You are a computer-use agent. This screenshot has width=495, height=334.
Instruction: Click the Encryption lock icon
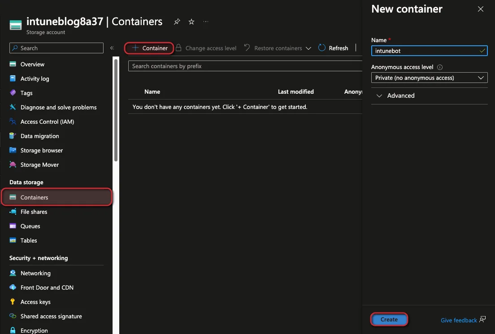[x=13, y=330]
